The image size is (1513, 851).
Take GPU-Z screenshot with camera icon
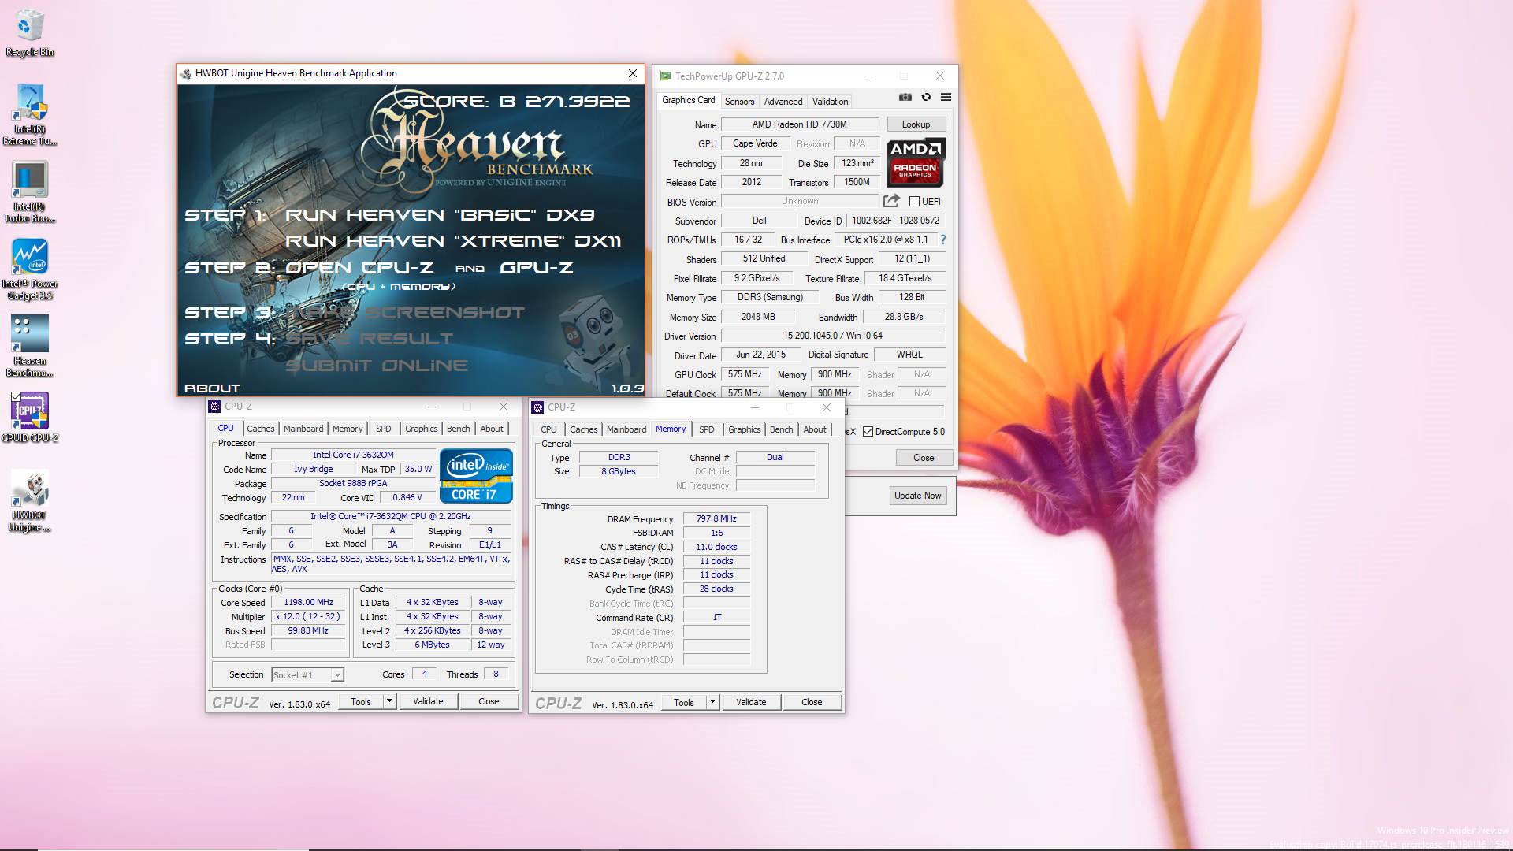coord(905,97)
